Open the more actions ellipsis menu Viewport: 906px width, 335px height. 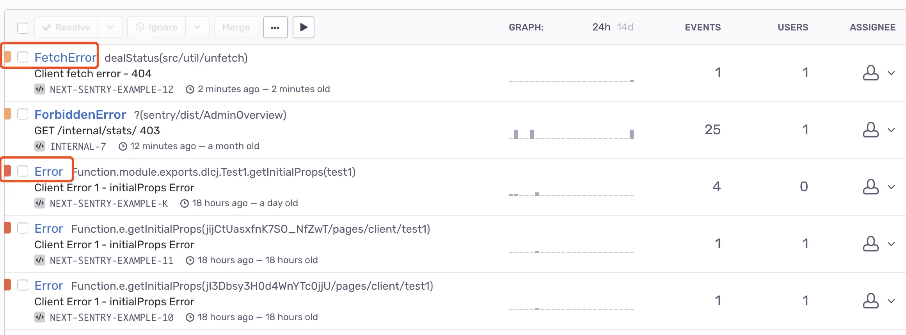[x=275, y=27]
